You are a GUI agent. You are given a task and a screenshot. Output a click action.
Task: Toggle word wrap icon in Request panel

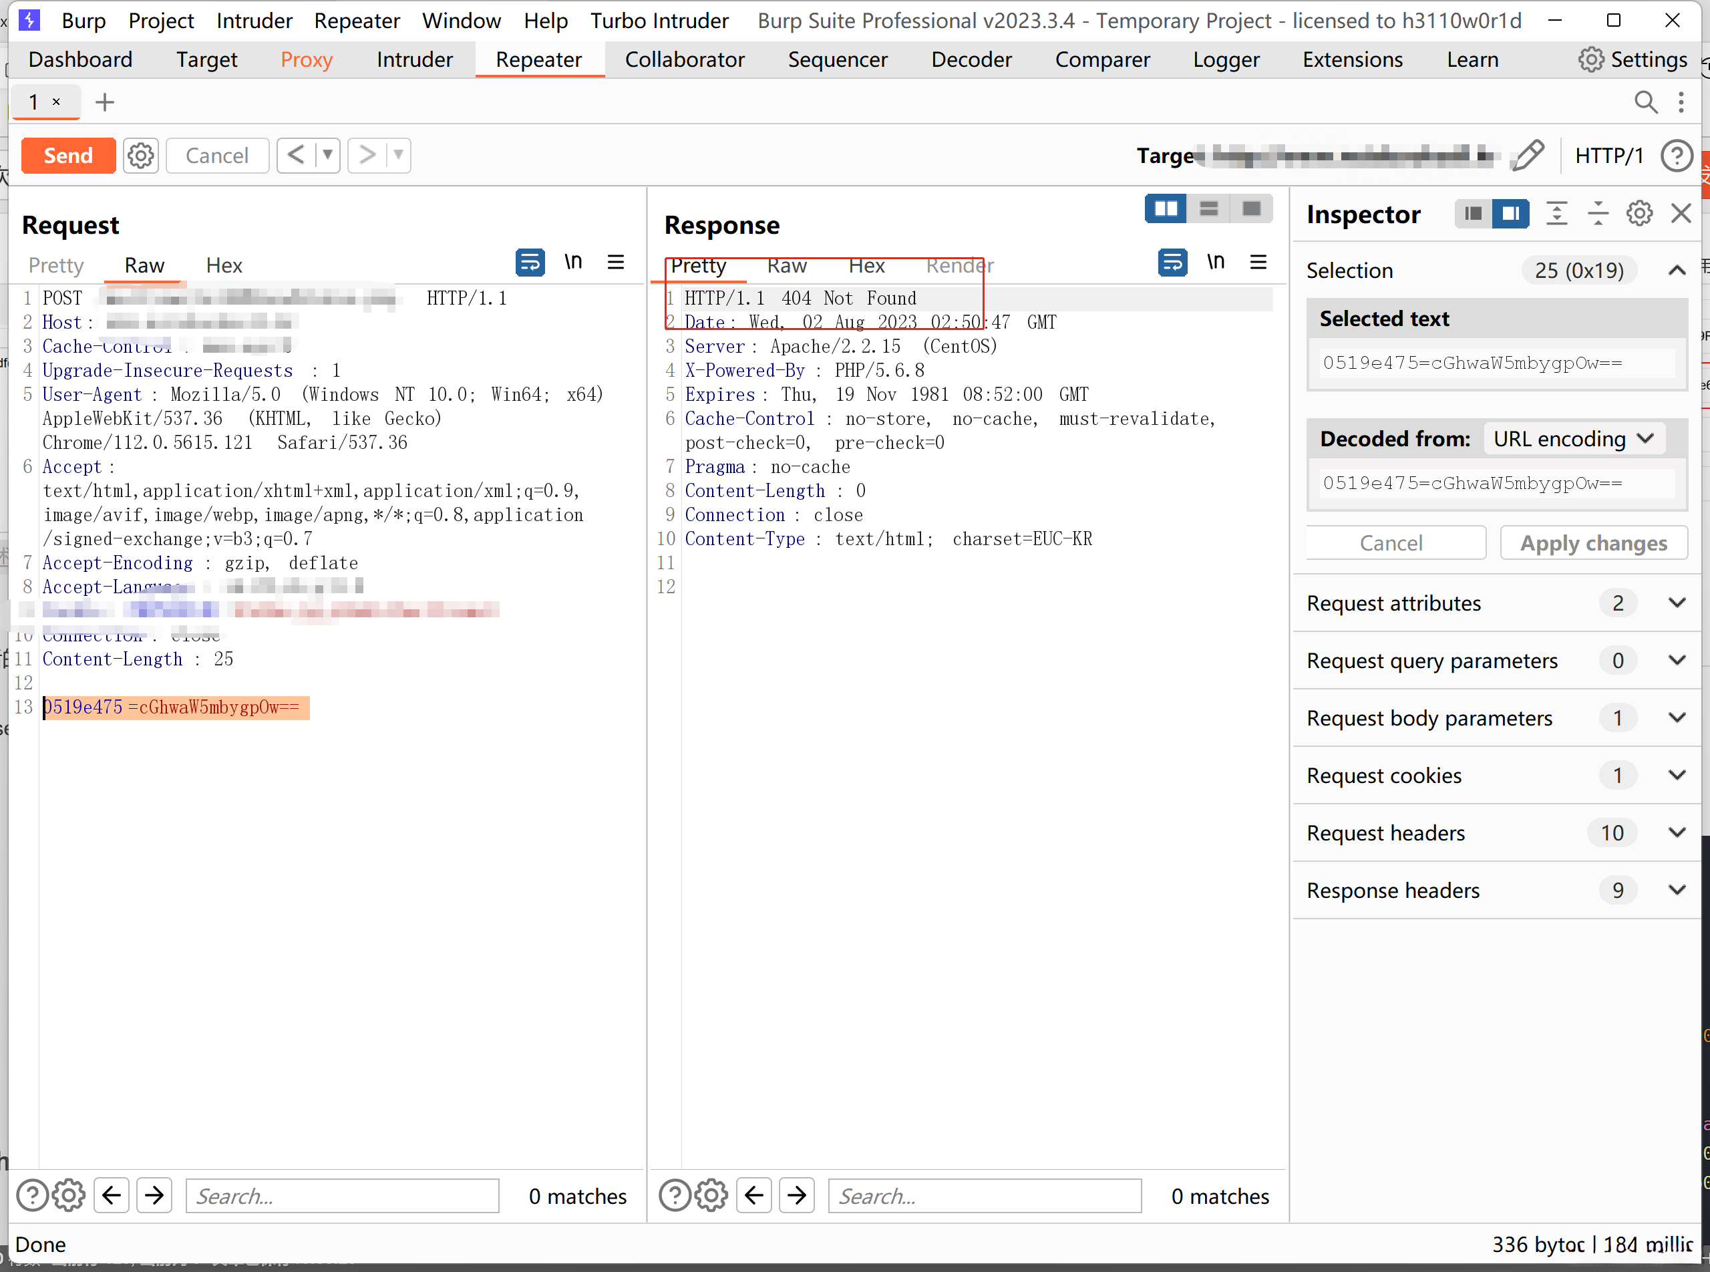(x=530, y=263)
